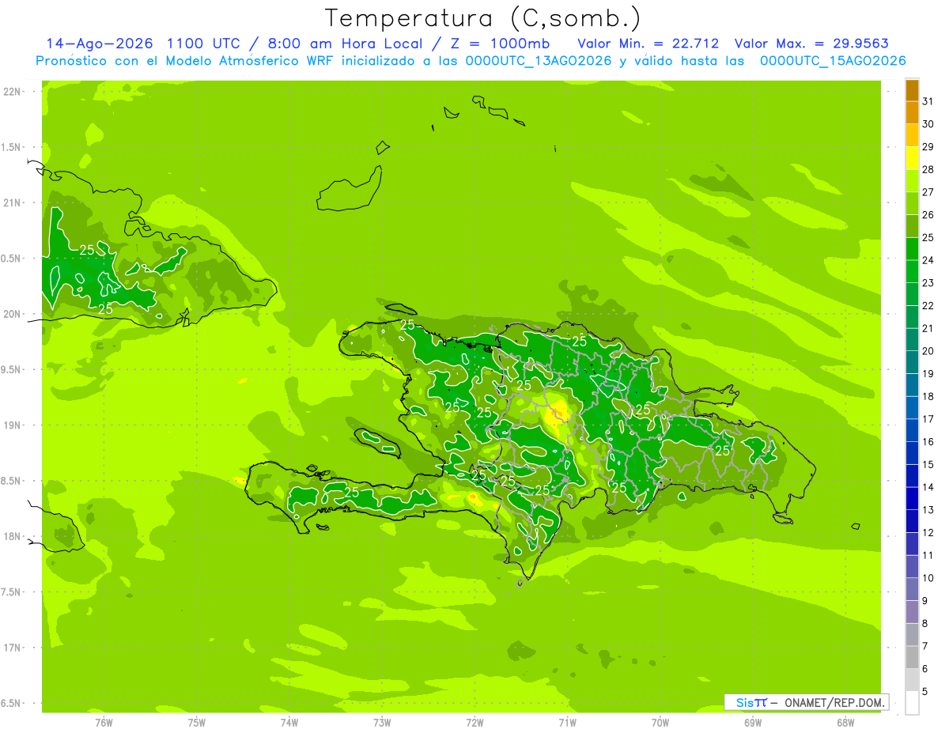Image resolution: width=949 pixels, height=733 pixels.
Task: Click the '21N' latitude label
Action: pos(10,203)
